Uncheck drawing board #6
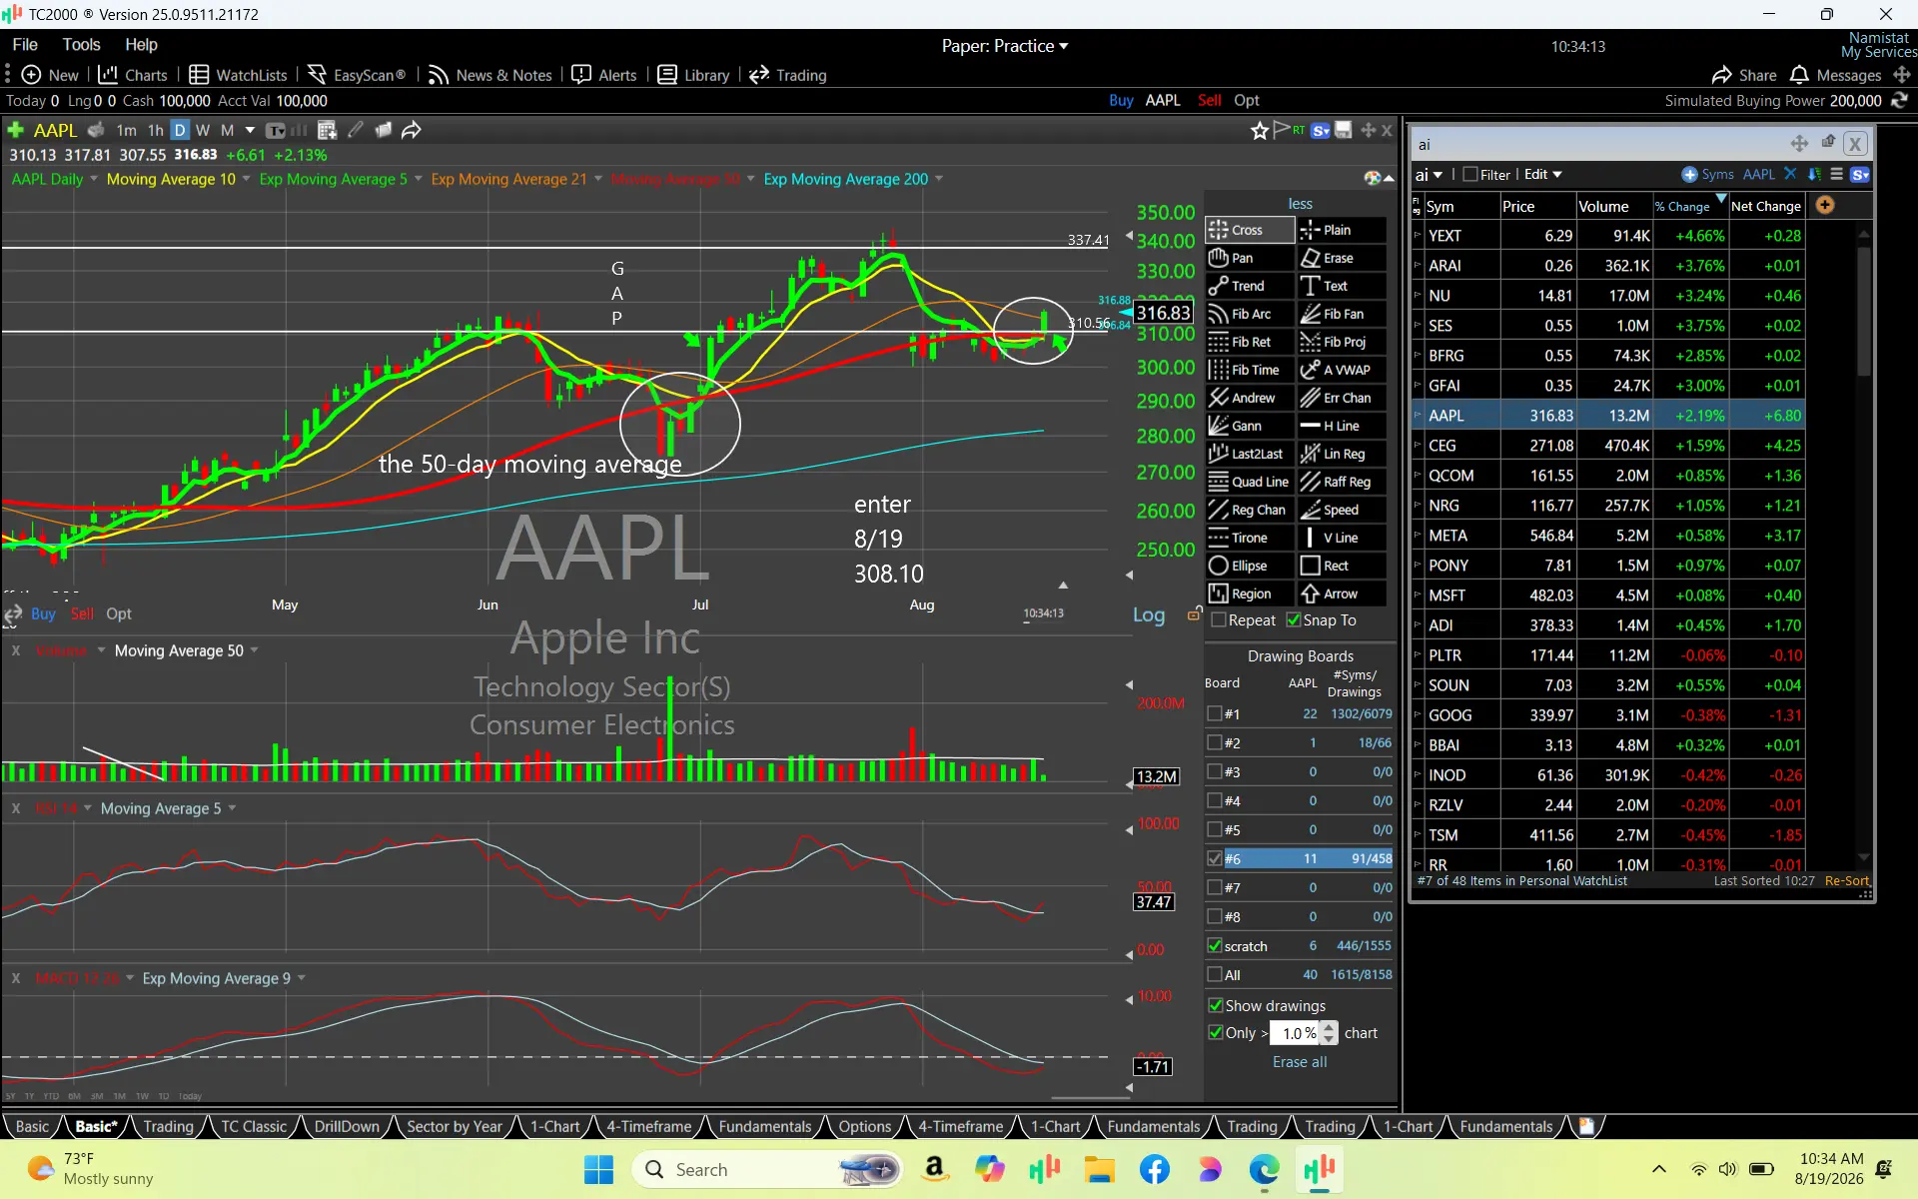The height and width of the screenshot is (1199, 1918). 1215,858
